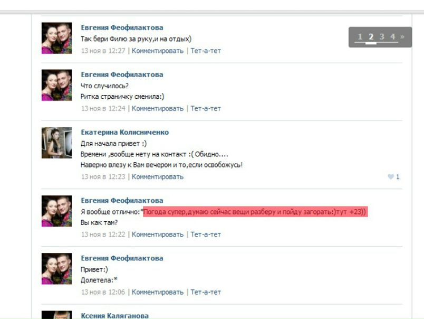Open Екатерина Колисниченко profile photo
Screen dimensions: 424x319
pyautogui.click(x=57, y=143)
